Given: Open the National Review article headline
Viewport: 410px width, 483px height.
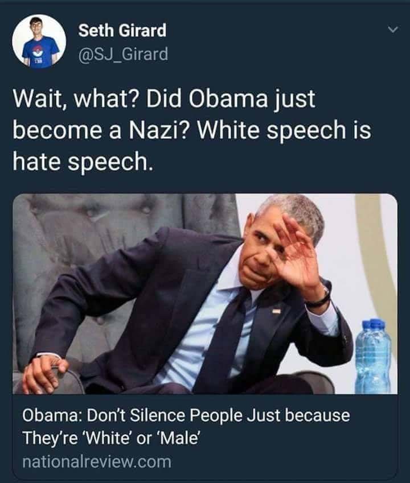Looking at the screenshot, I should (186, 426).
